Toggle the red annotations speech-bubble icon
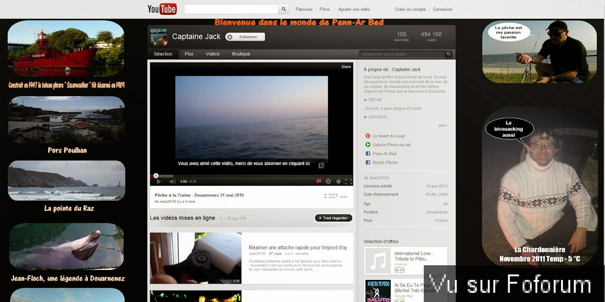 point(319,181)
